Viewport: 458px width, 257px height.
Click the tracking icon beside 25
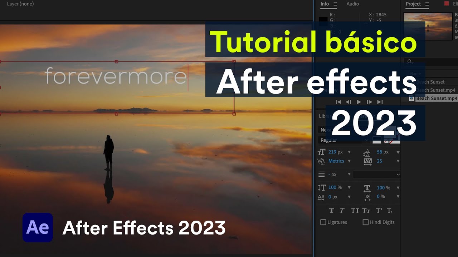pyautogui.click(x=368, y=161)
